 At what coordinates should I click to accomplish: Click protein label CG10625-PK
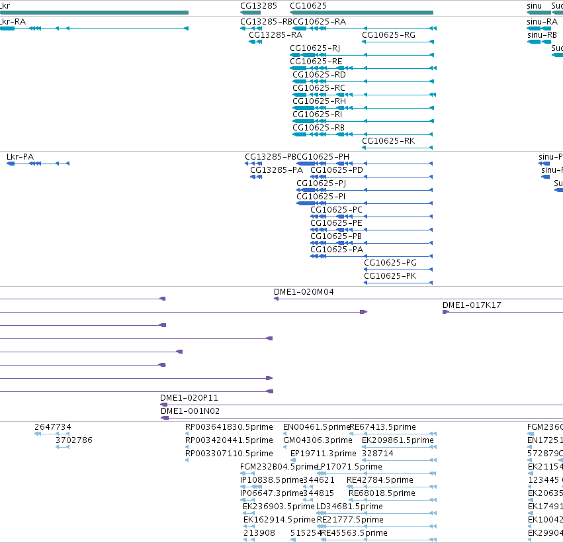pos(390,276)
